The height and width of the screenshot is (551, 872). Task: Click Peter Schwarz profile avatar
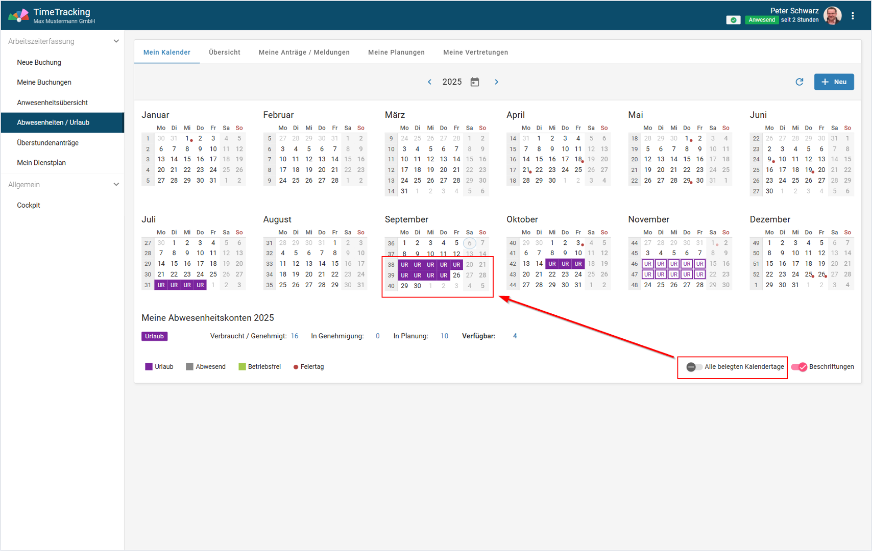click(x=832, y=16)
